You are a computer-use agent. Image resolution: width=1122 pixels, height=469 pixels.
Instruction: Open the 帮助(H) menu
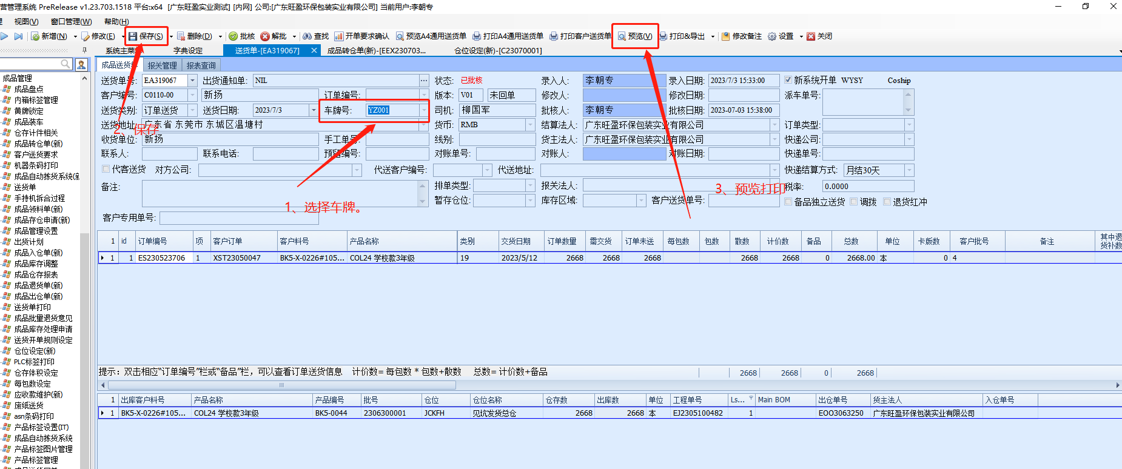pos(116,22)
